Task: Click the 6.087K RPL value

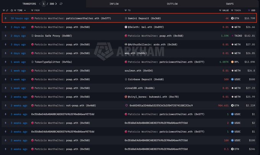Action: [x=224, y=62]
